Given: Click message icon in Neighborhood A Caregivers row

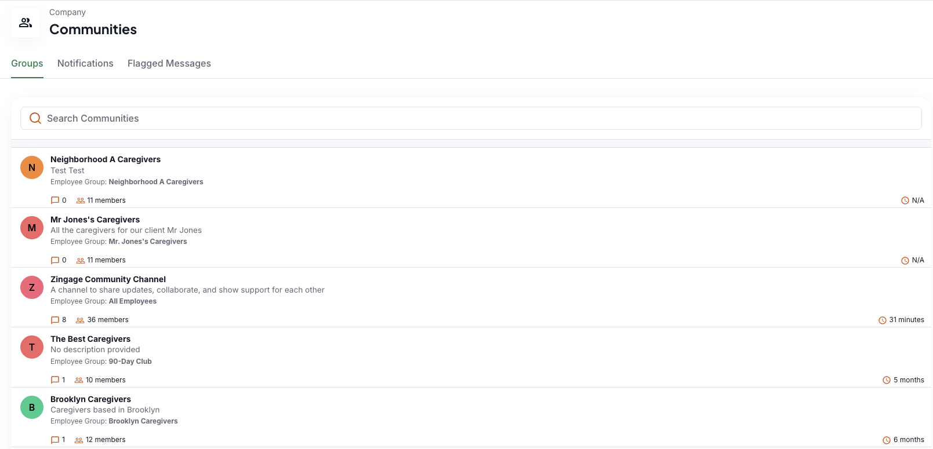Looking at the screenshot, I should [55, 200].
